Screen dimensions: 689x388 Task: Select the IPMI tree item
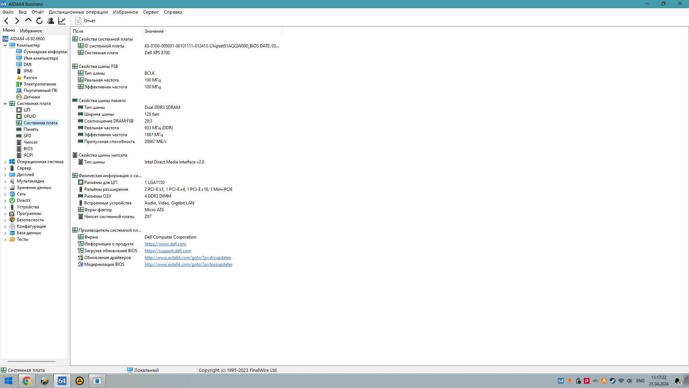[x=28, y=71]
